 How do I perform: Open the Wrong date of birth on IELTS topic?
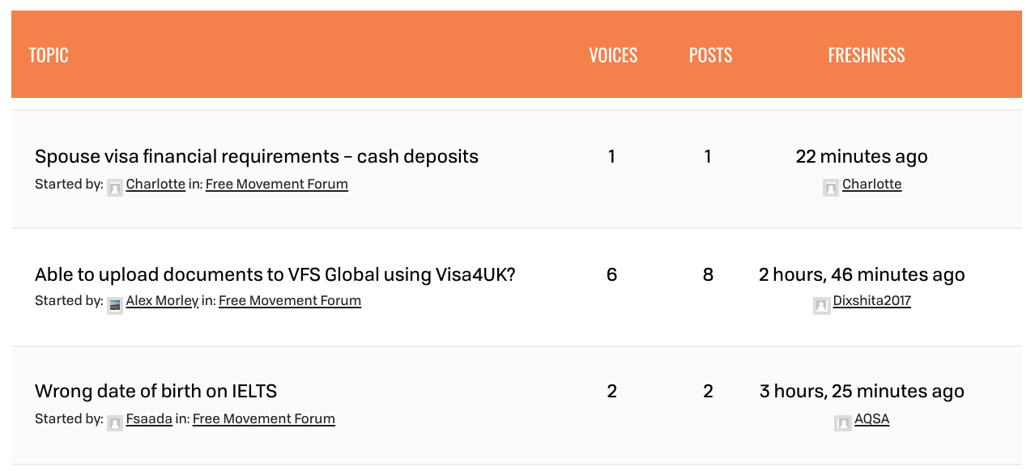155,392
